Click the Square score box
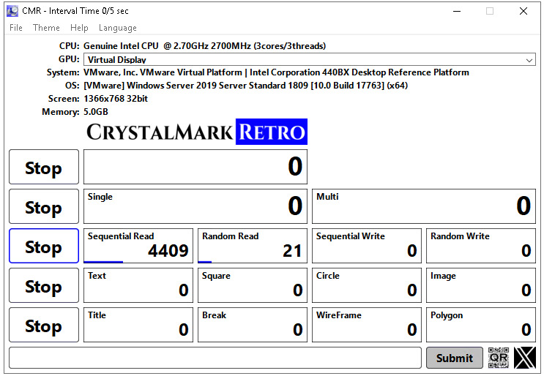The width and height of the screenshot is (544, 376). (x=253, y=285)
